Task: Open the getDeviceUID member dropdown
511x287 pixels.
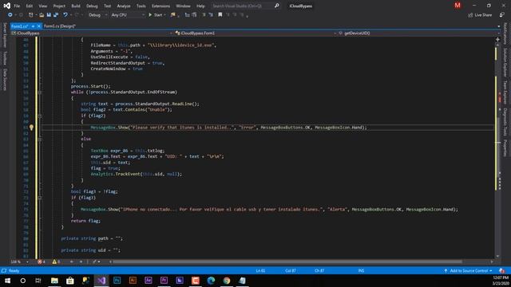Action: (418, 33)
